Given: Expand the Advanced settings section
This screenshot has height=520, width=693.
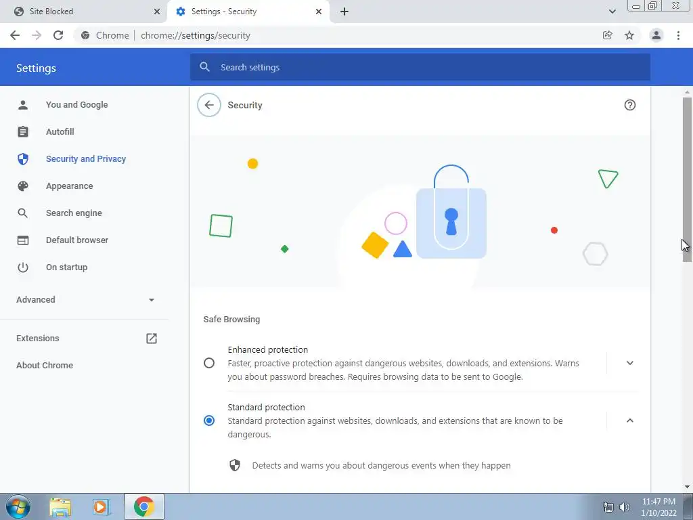Looking at the screenshot, I should [x=86, y=300].
